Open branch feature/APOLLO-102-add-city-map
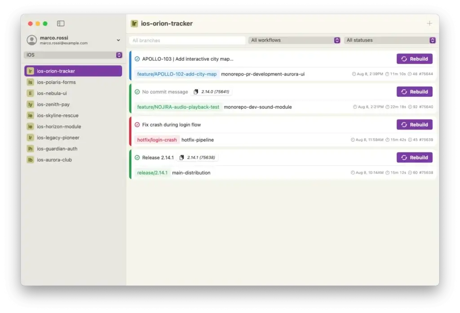This screenshot has height=313, width=460. (x=177, y=74)
